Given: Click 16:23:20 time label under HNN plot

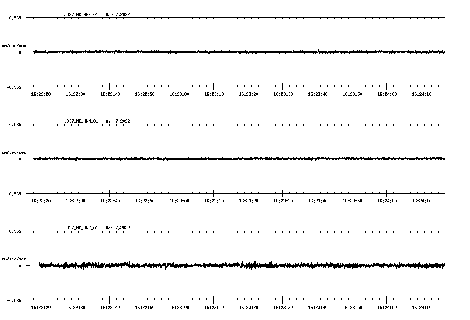Looking at the screenshot, I should pyautogui.click(x=248, y=201).
